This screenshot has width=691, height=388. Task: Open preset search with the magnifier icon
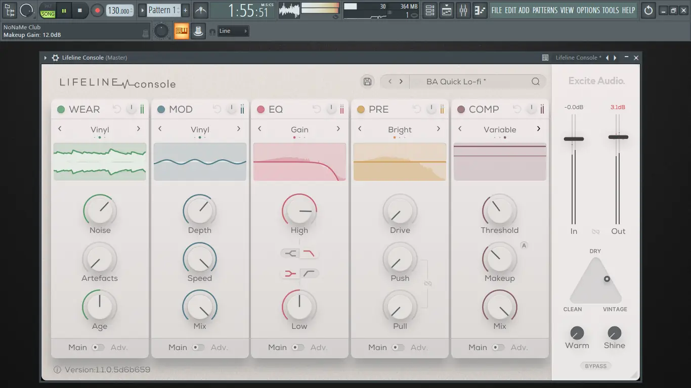535,81
